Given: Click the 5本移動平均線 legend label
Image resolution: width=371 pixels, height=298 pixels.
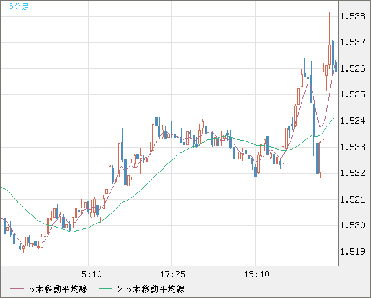Looking at the screenshot, I should click(x=58, y=289).
